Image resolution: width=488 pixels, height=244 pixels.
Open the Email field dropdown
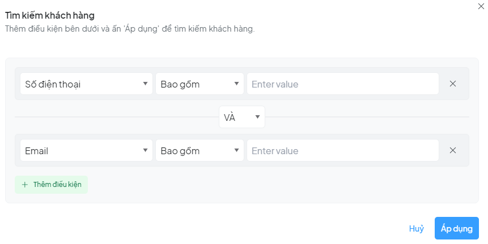[x=86, y=150]
